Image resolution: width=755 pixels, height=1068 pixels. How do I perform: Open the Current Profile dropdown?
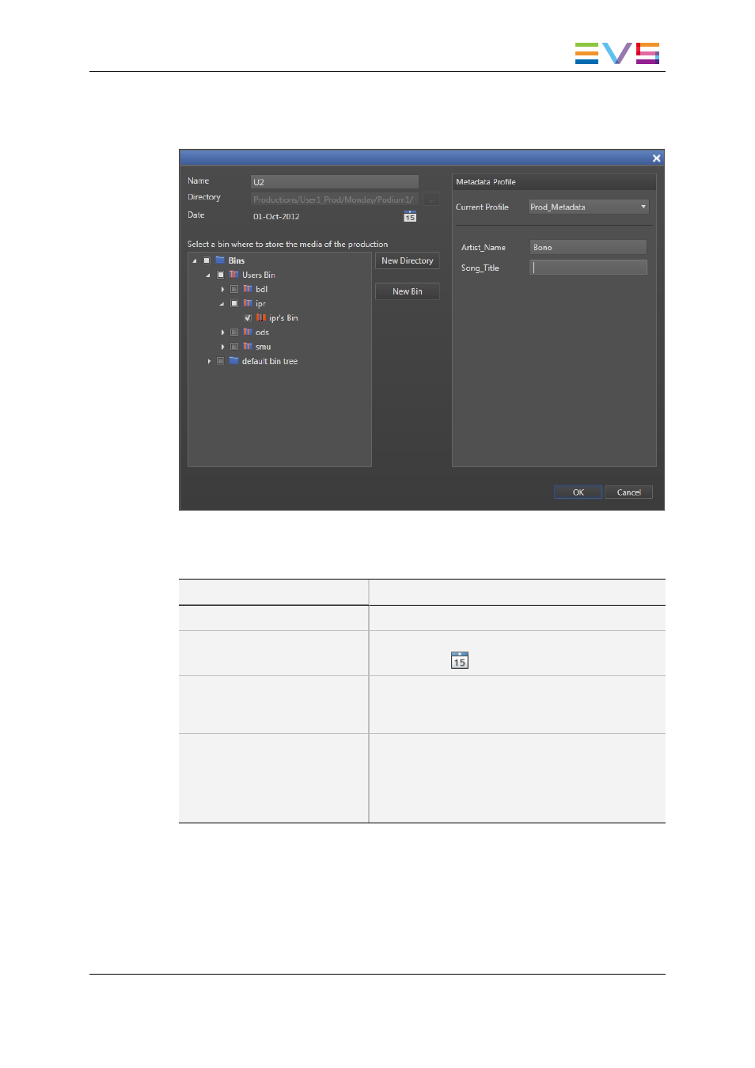pos(588,207)
